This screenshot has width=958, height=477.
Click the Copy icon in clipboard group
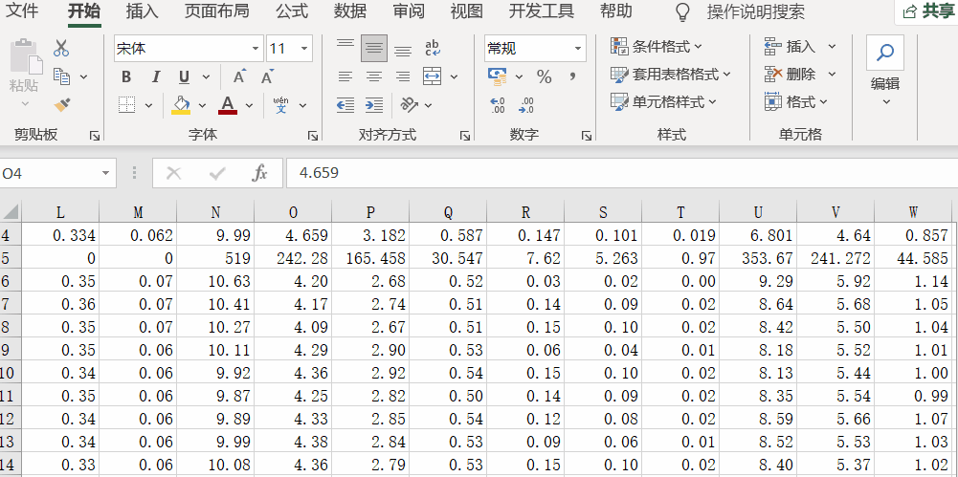point(61,76)
